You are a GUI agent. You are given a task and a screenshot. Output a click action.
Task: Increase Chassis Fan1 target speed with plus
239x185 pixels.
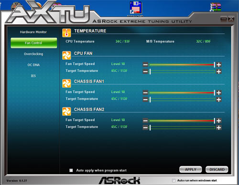click(x=219, y=92)
